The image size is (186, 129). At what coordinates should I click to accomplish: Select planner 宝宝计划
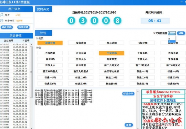point(81,43)
